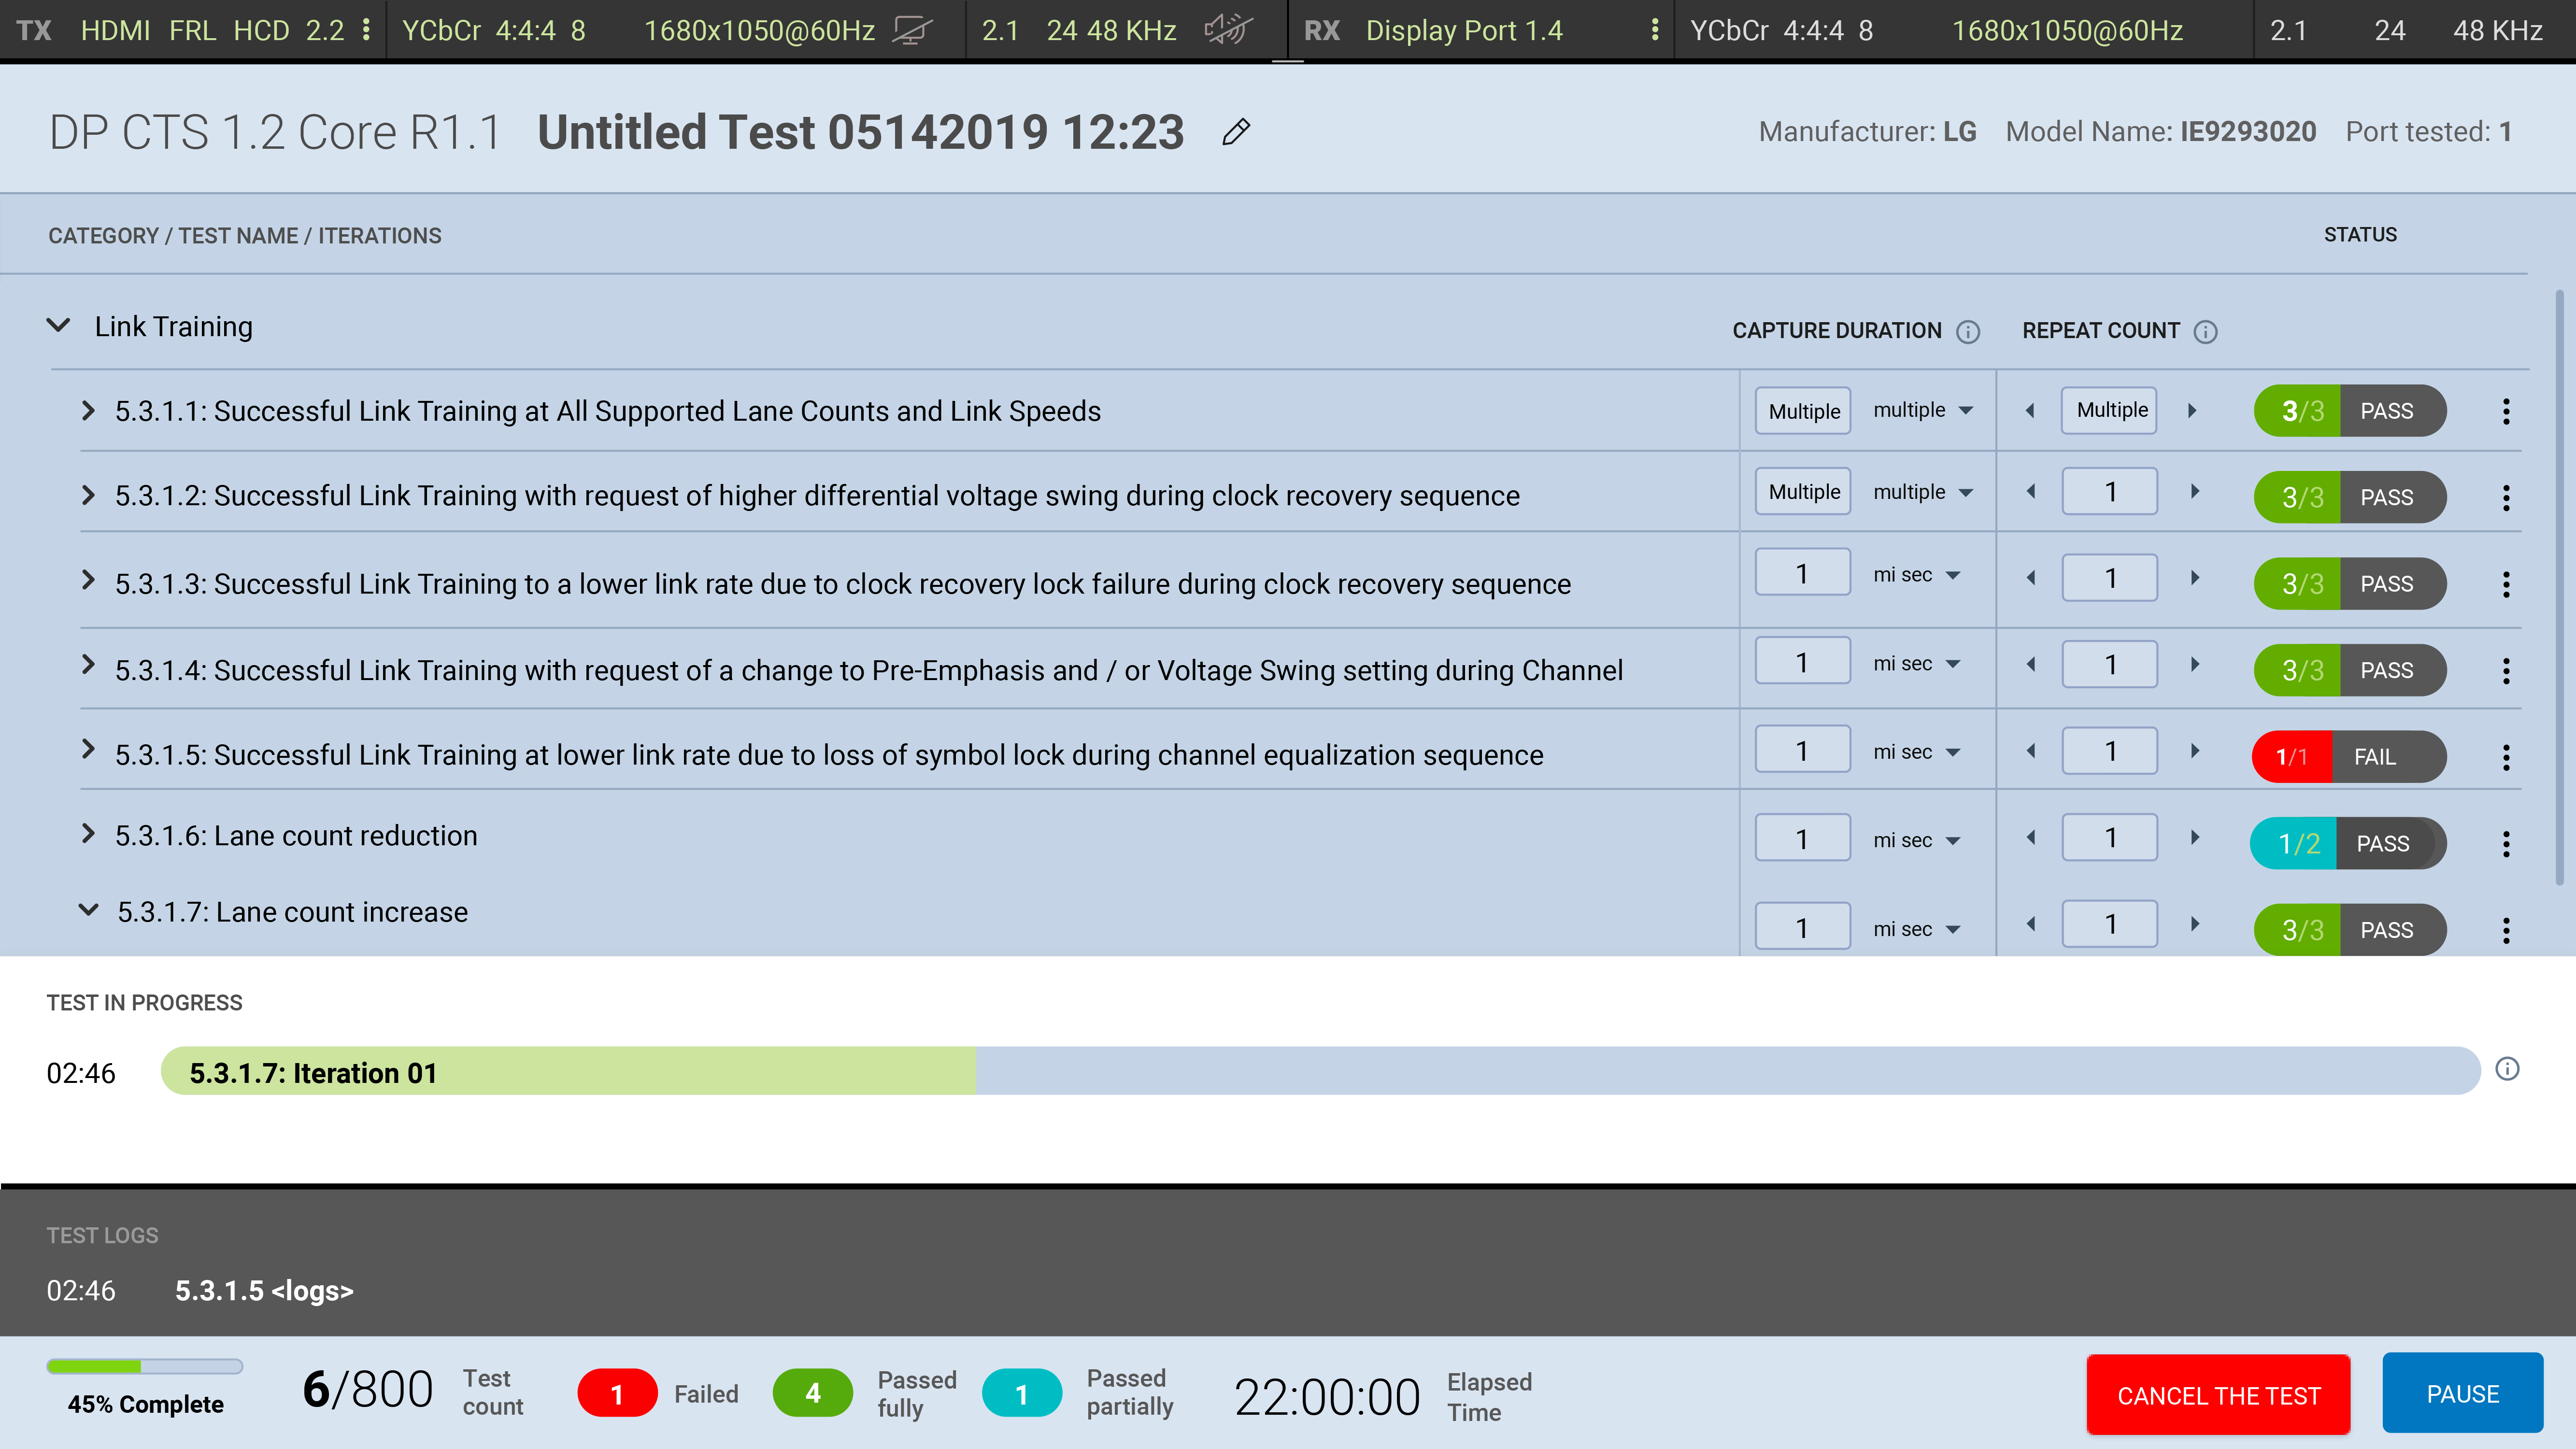Open duration unit dropdown for test 5.3.1.1

(1923, 410)
